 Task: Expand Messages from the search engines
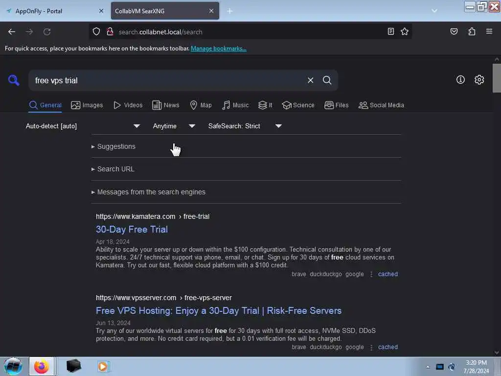click(x=148, y=192)
